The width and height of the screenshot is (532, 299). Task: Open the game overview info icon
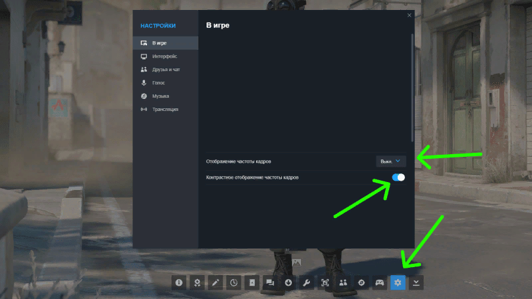pyautogui.click(x=179, y=282)
